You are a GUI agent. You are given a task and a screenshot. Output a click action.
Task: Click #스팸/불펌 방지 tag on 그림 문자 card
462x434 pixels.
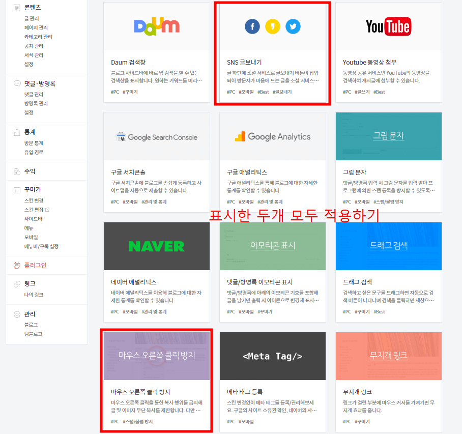[388, 202]
